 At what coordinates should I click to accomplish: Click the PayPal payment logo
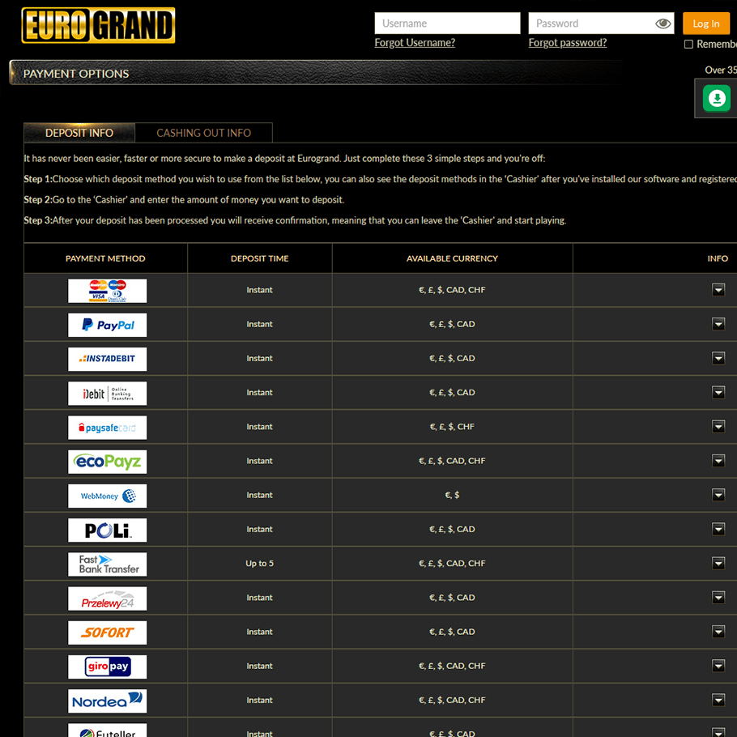pos(107,326)
